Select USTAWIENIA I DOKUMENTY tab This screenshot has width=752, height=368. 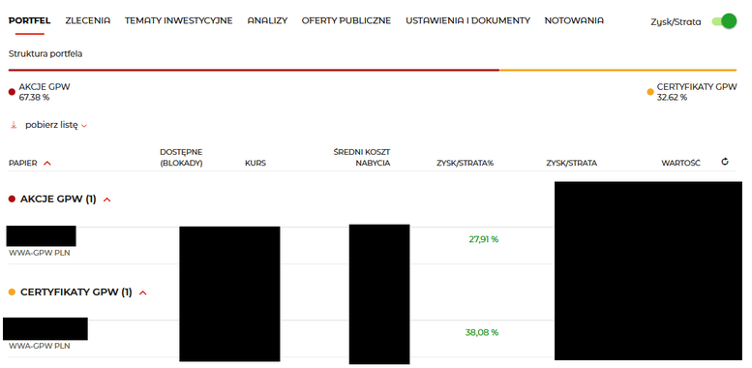tap(468, 20)
